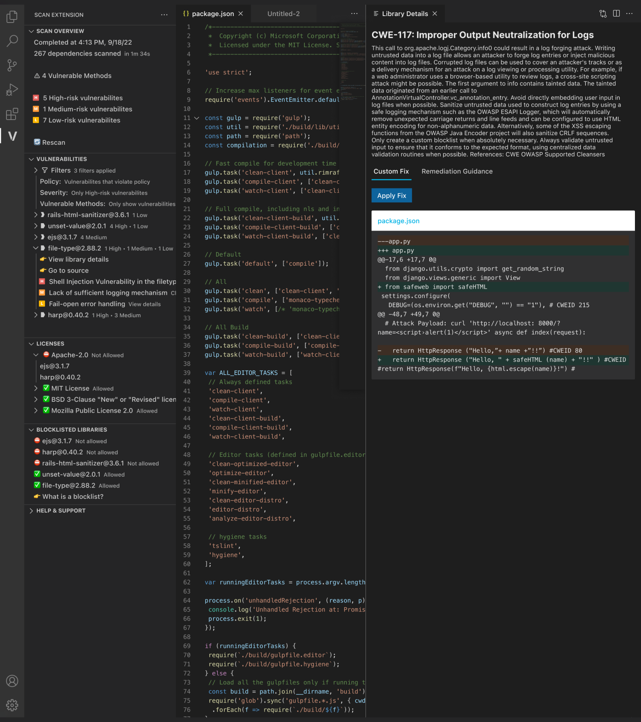Click the Medium-risk orange M badge

[x=36, y=109]
